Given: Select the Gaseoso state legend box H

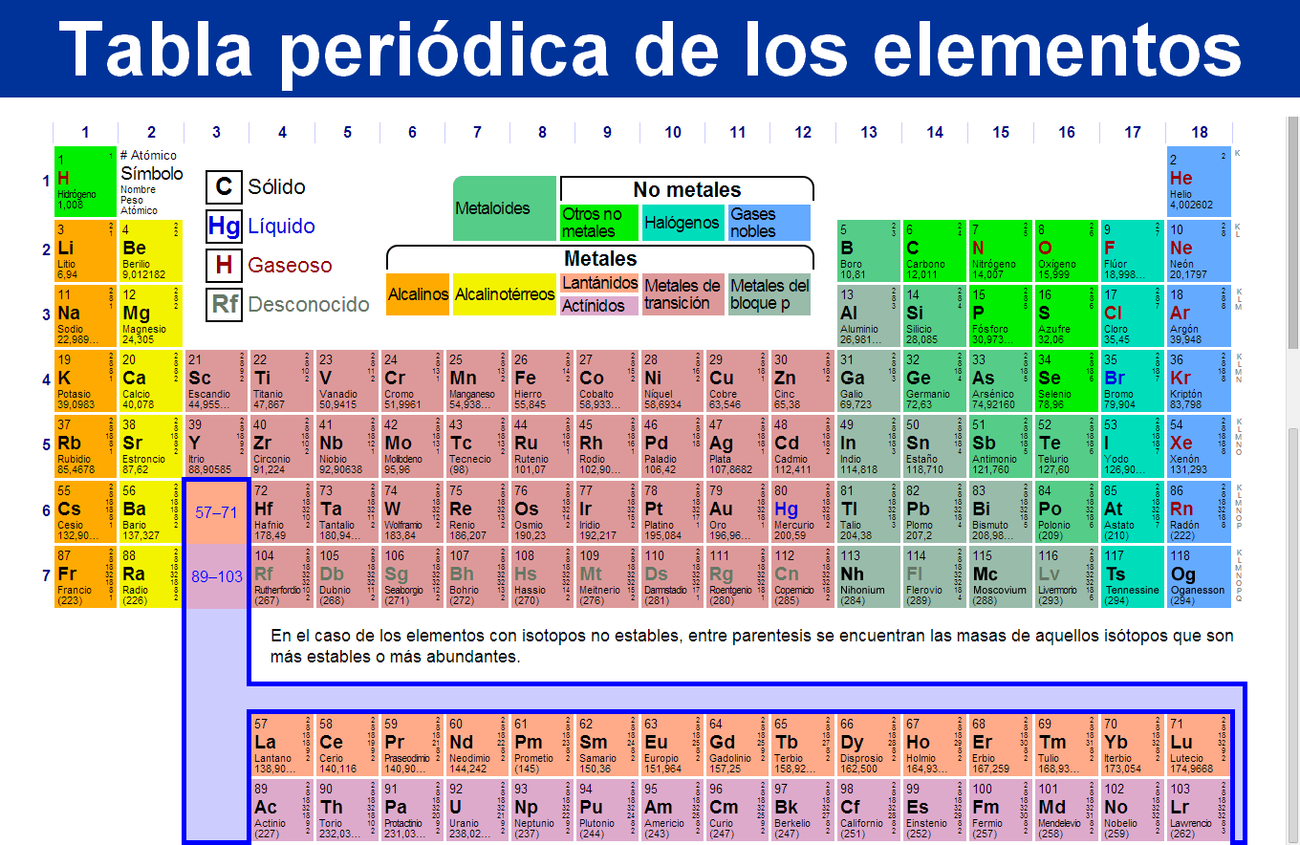Looking at the screenshot, I should coord(224,265).
